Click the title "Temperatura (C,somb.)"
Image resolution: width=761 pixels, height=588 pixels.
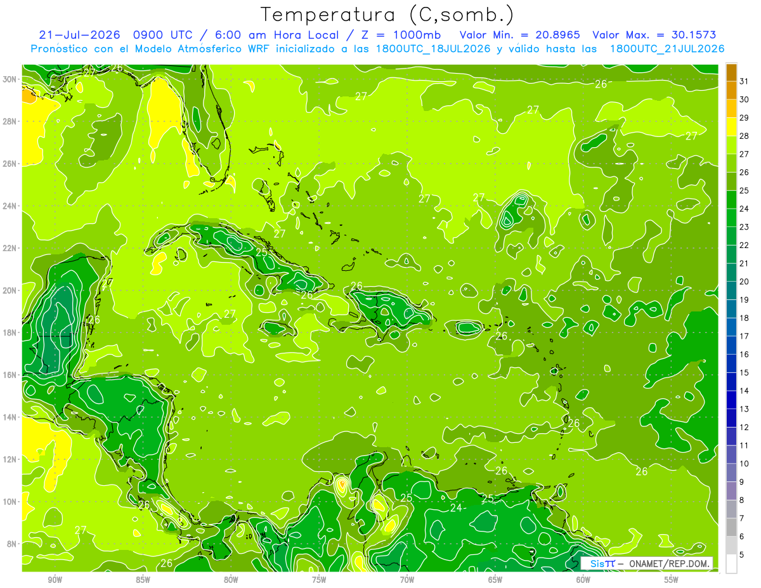pyautogui.click(x=387, y=15)
